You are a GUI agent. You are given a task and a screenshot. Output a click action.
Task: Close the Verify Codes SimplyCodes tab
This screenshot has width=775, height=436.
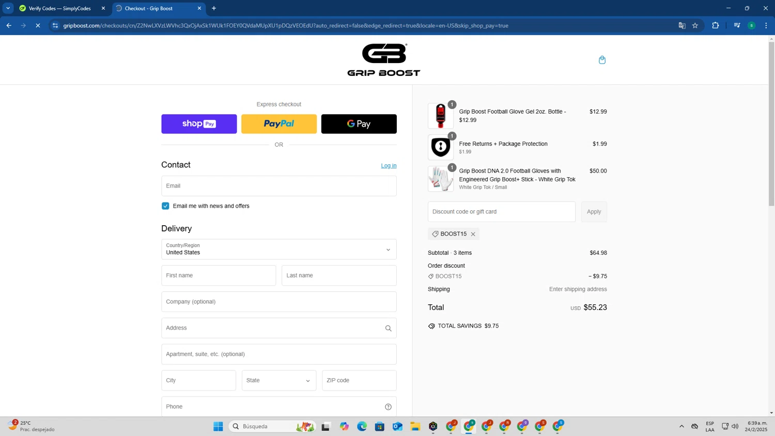coord(103,8)
